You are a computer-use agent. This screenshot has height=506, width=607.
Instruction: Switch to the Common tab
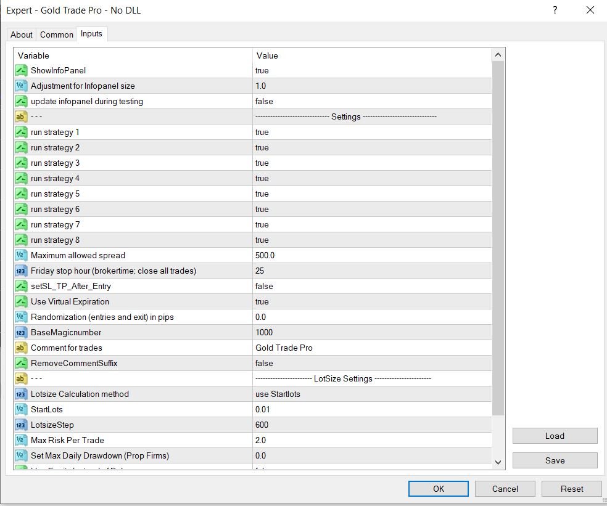click(57, 35)
